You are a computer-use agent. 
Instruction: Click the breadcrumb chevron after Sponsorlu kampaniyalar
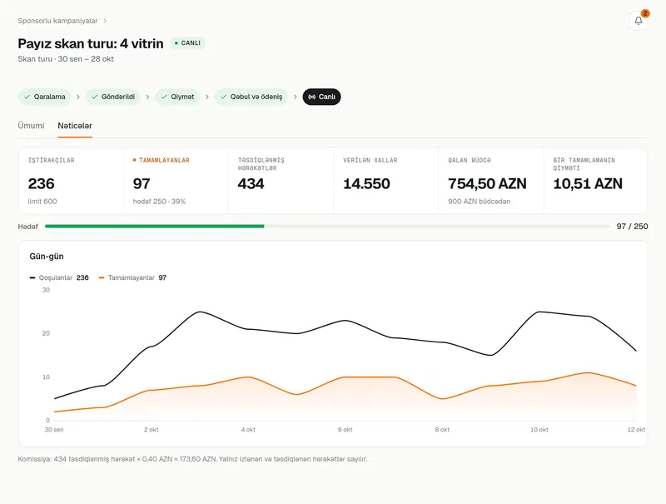(105, 21)
